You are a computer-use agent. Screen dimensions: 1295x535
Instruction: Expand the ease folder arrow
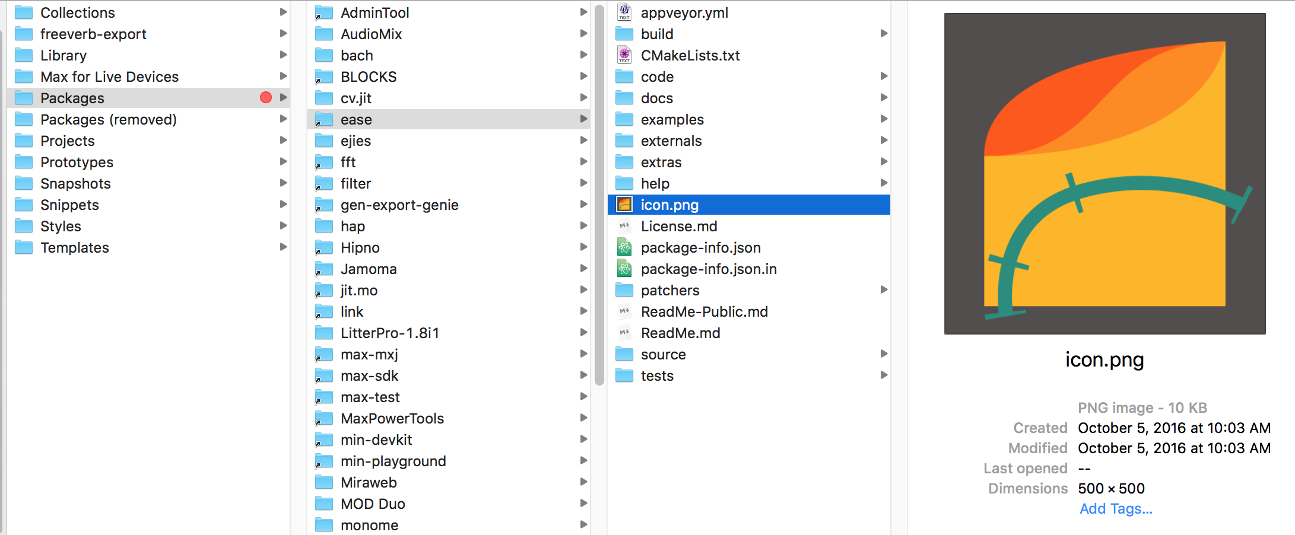(x=583, y=119)
